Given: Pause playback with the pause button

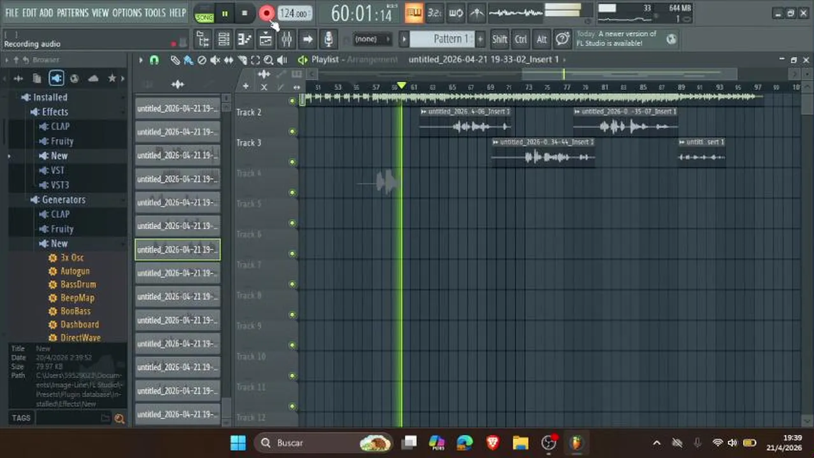Looking at the screenshot, I should pos(225,13).
